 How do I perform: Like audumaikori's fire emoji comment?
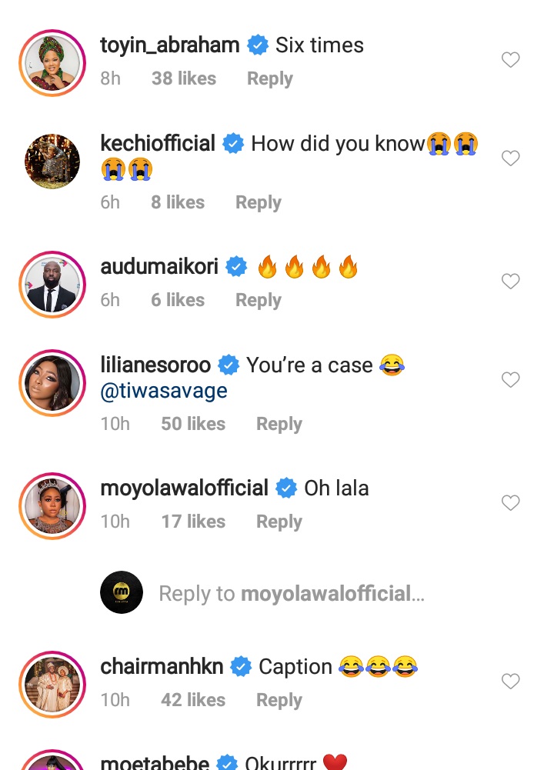click(x=511, y=282)
